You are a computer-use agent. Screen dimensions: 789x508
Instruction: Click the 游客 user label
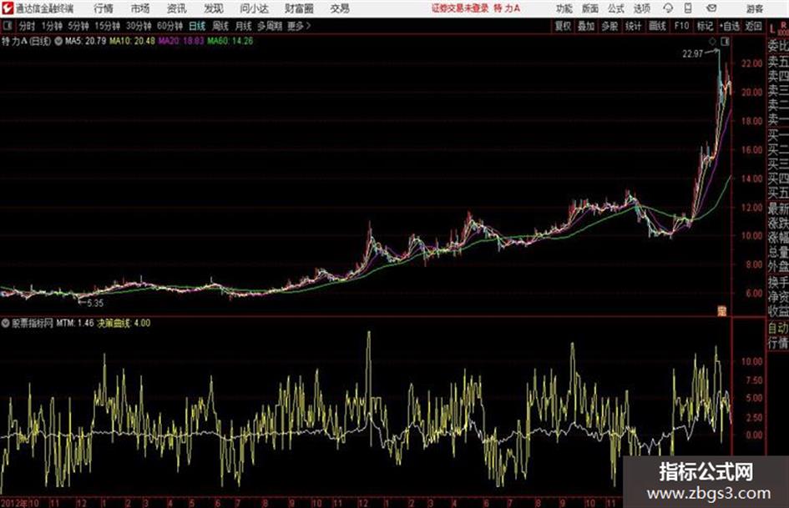[754, 8]
